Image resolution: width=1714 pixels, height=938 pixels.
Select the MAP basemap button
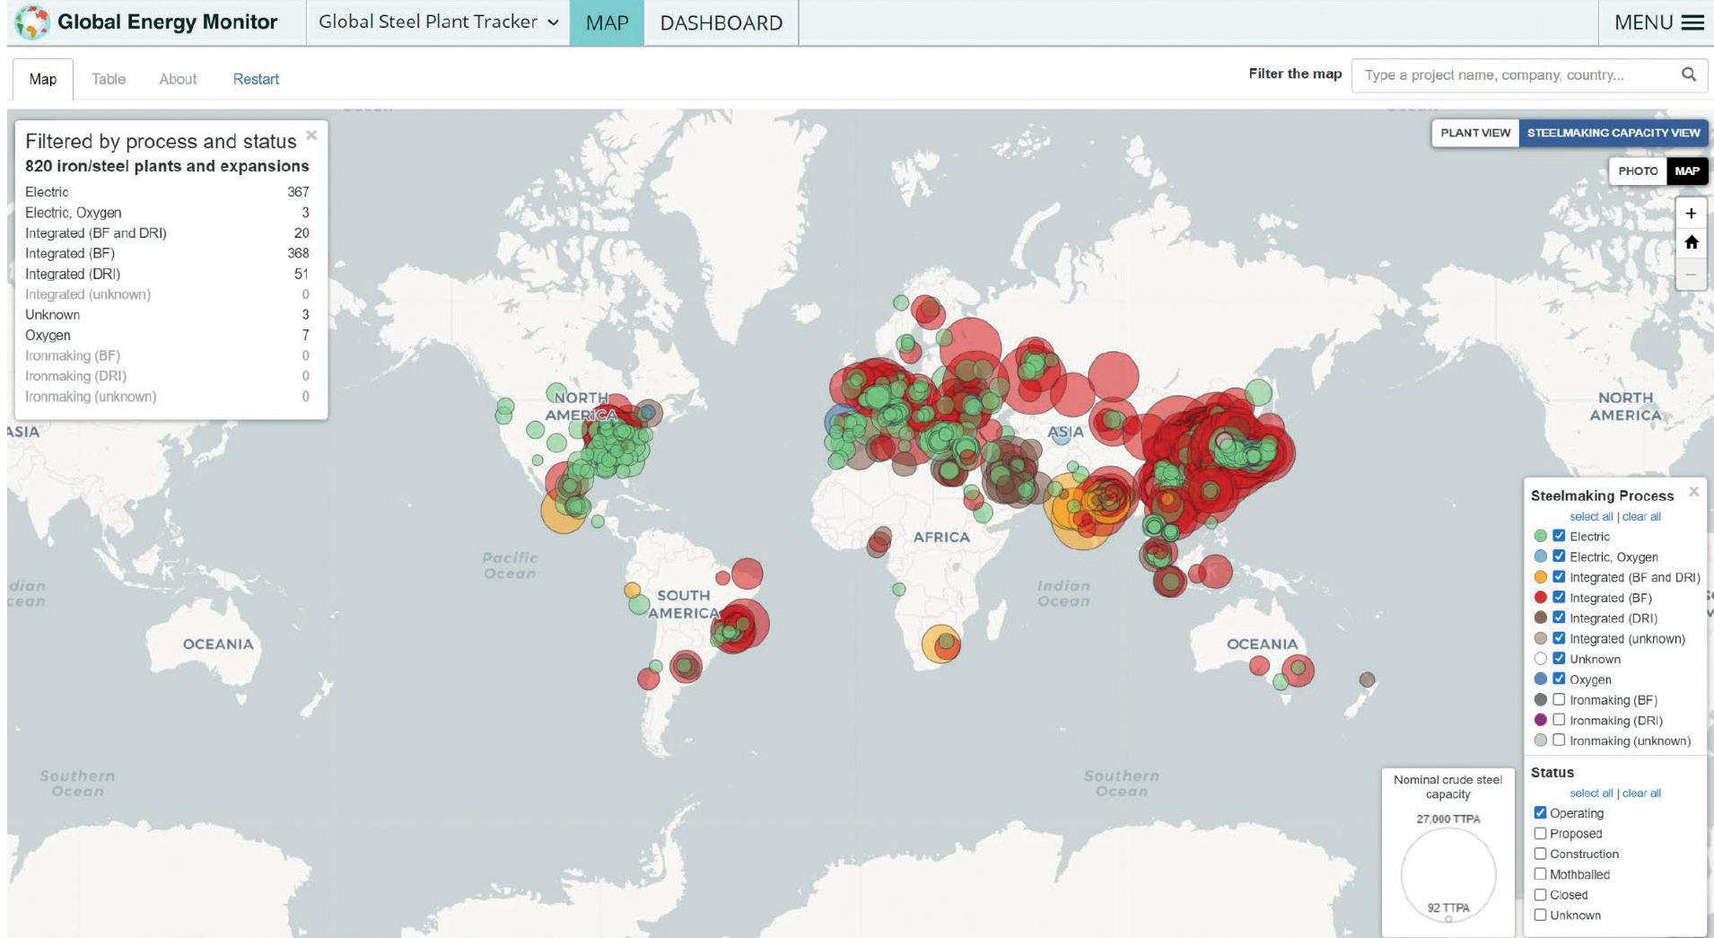tap(1686, 171)
